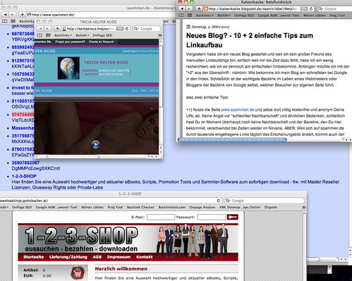Image resolution: width=352 pixels, height=281 pixels.
Task: Click horizontal scrollbar of Katzenkacke window
Action: click(232, 140)
